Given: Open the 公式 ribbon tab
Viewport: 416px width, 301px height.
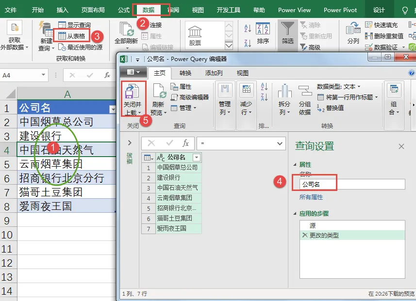Looking at the screenshot, I should 124,10.
